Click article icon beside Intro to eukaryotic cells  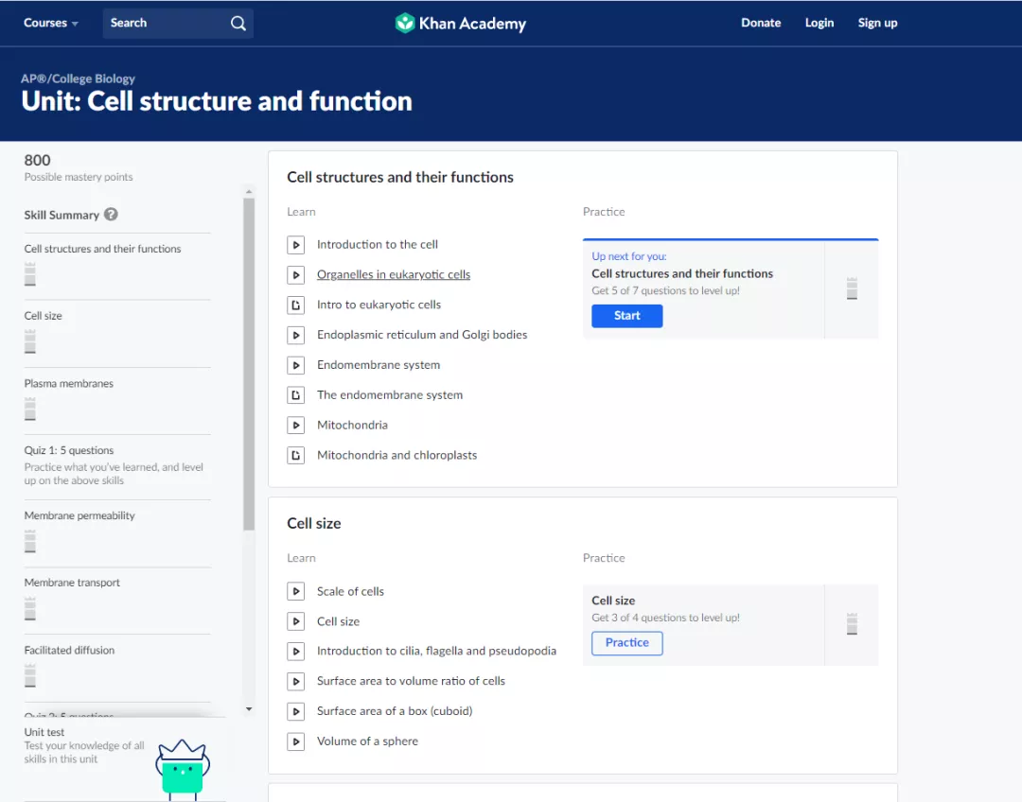(296, 305)
